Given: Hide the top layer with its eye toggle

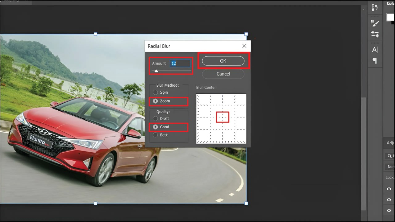Looking at the screenshot, I should (x=389, y=189).
